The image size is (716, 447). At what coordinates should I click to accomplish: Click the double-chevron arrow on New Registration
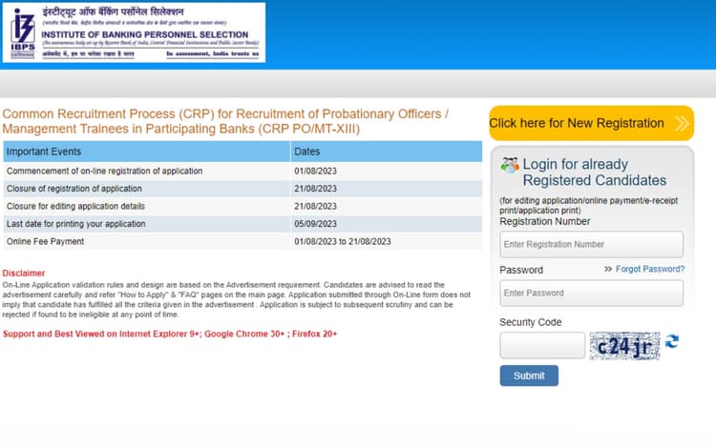[681, 123]
